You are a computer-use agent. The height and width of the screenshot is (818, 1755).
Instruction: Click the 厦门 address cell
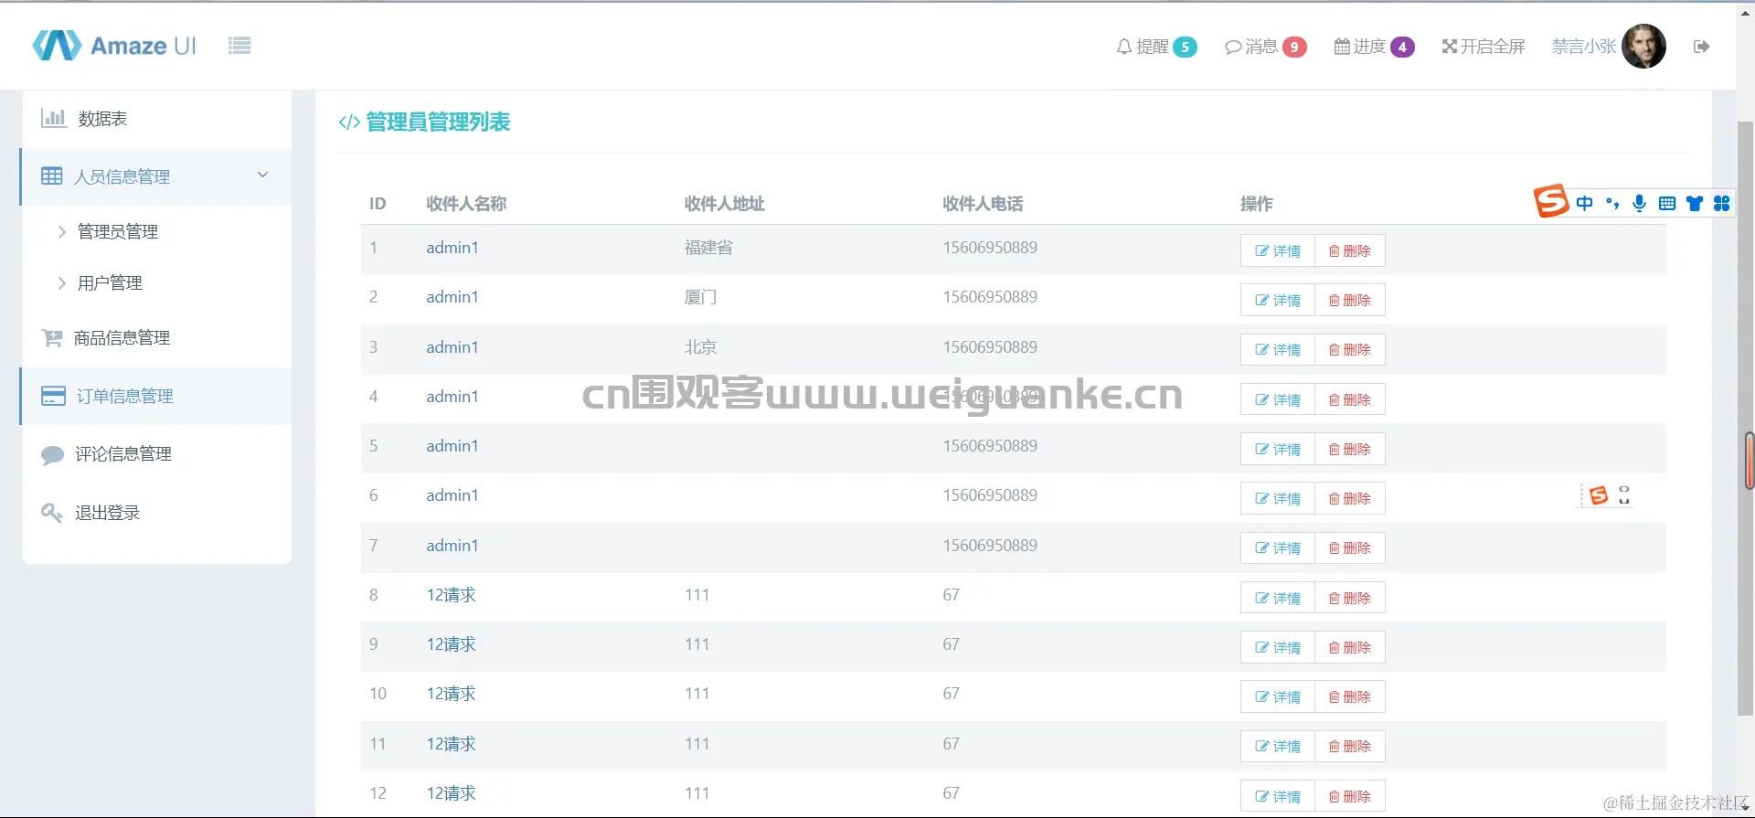tap(700, 297)
